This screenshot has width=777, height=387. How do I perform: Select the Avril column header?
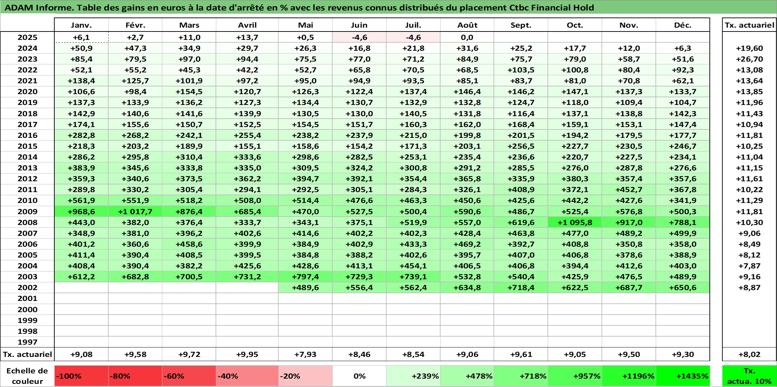pos(247,25)
